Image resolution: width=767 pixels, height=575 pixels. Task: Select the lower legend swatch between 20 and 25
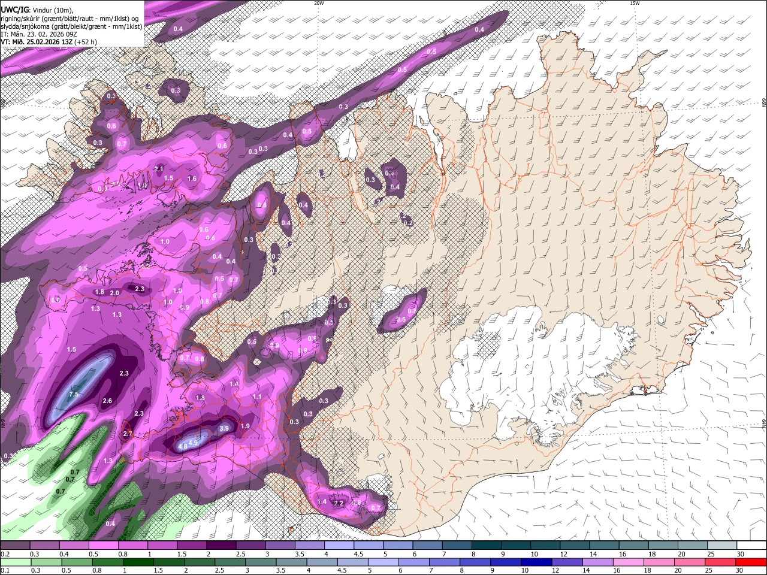point(690,562)
